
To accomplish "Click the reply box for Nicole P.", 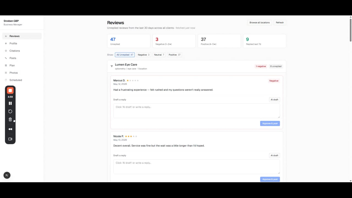I will pyautogui.click(x=197, y=167).
